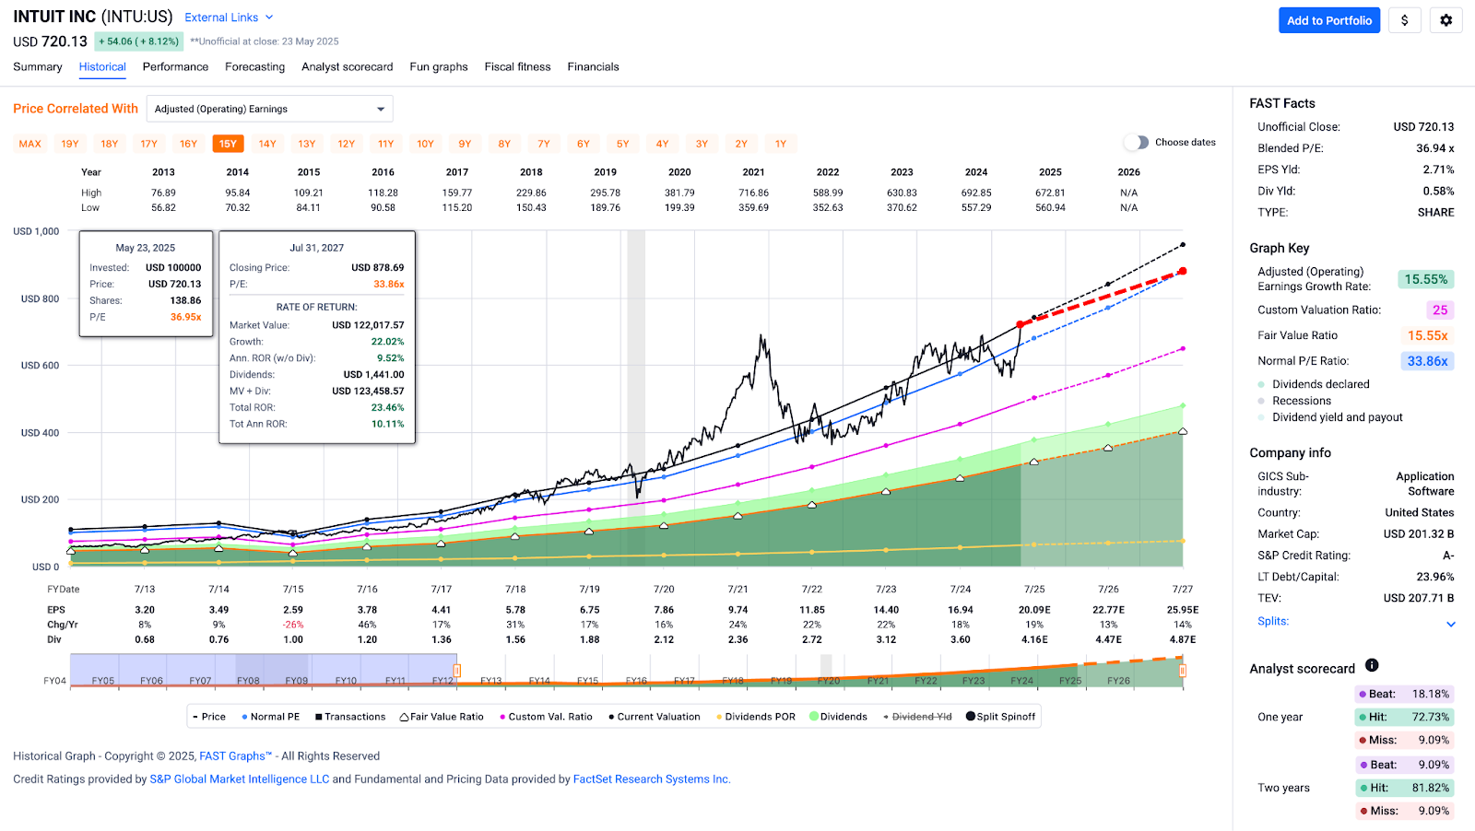Click the red endpoint marker on chart
Screen dimensions: 1475x831
[1183, 271]
